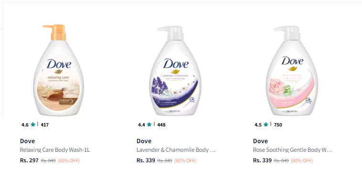Click the Dove brand name above Rose Soothing
Viewport: 362px width, 189px height.
[x=261, y=141]
